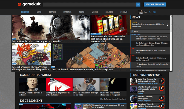Open the Ubisoft/Vivendi article thumbnail

pyautogui.click(x=32, y=84)
